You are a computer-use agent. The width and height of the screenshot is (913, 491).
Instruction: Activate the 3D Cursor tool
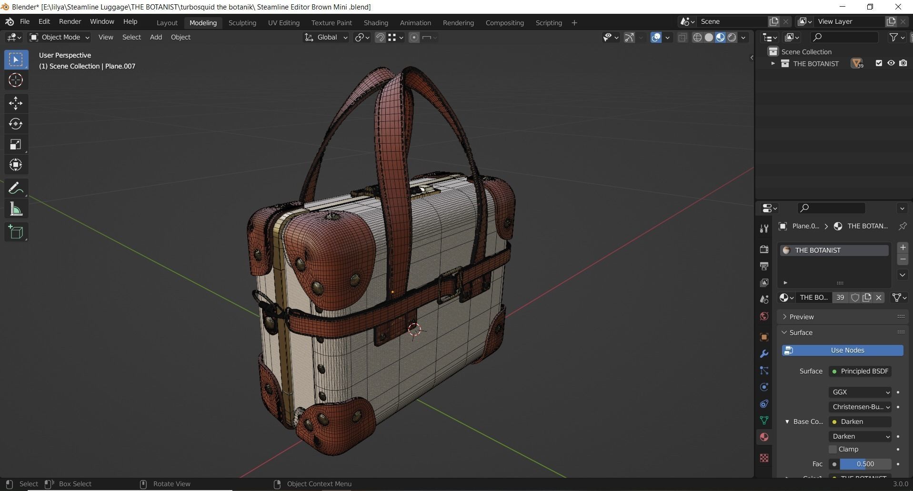(16, 80)
